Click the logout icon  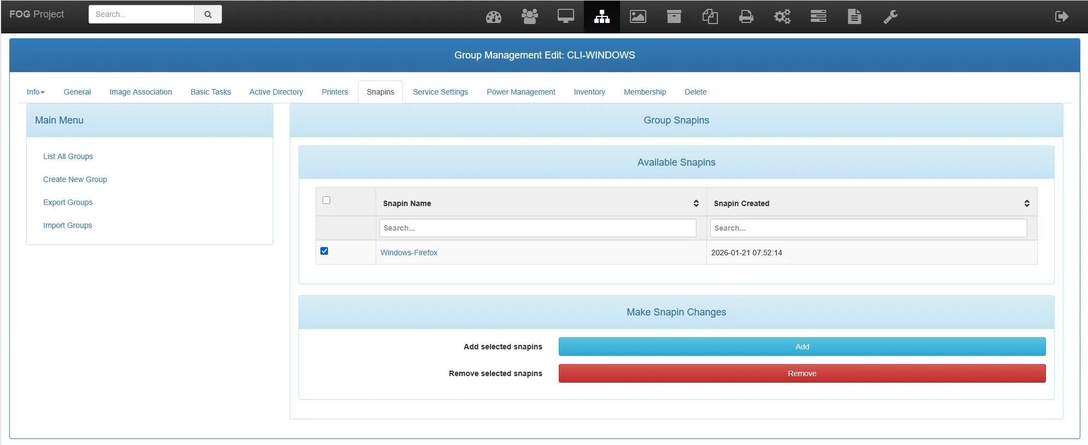pos(1061,17)
